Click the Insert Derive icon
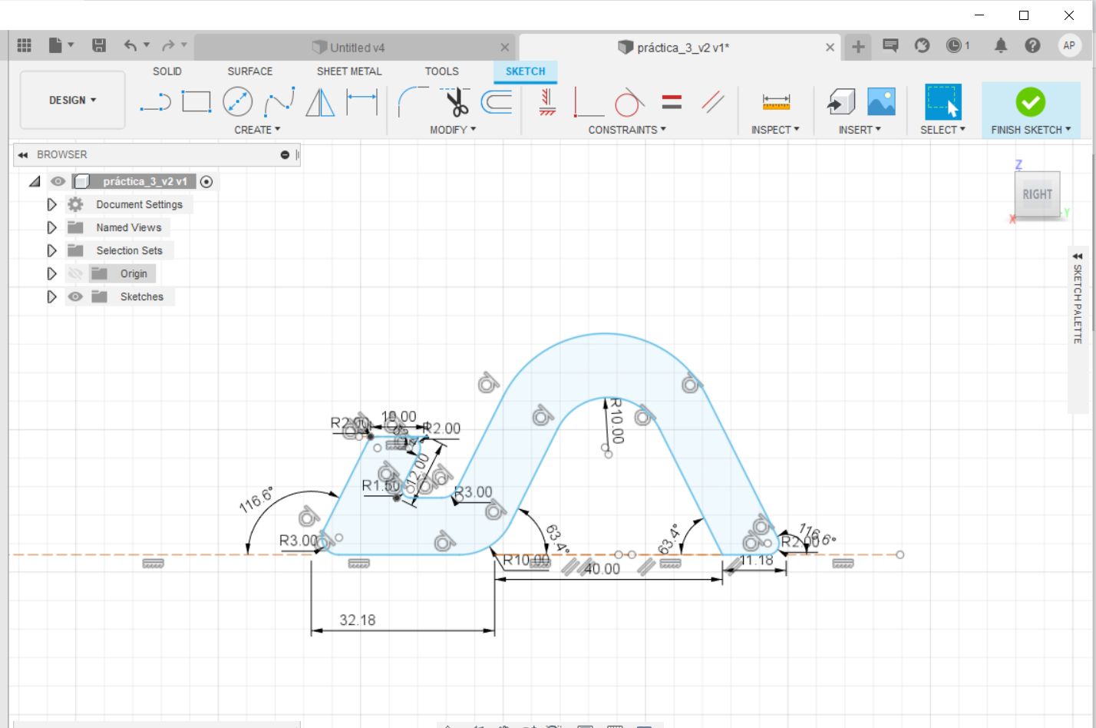This screenshot has height=728, width=1096. [841, 101]
